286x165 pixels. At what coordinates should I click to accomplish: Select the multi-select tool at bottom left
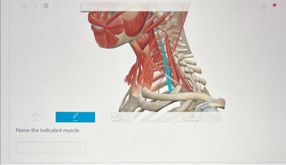point(36,116)
